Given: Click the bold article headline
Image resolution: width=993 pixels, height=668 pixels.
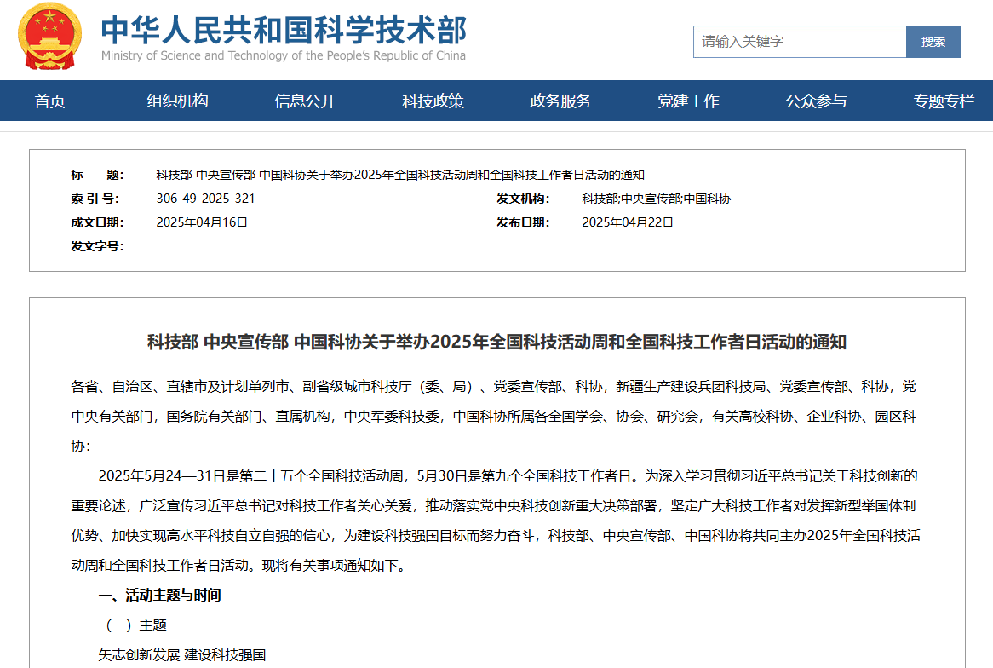Looking at the screenshot, I should [x=497, y=343].
